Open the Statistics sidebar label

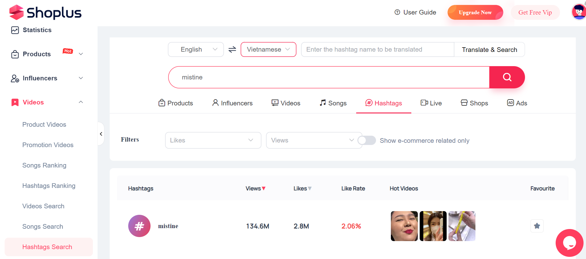37,30
